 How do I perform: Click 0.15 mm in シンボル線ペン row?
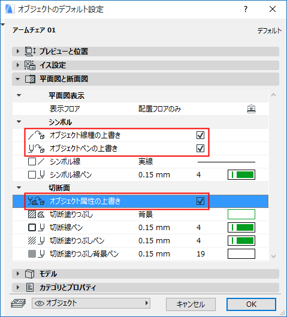154,174
